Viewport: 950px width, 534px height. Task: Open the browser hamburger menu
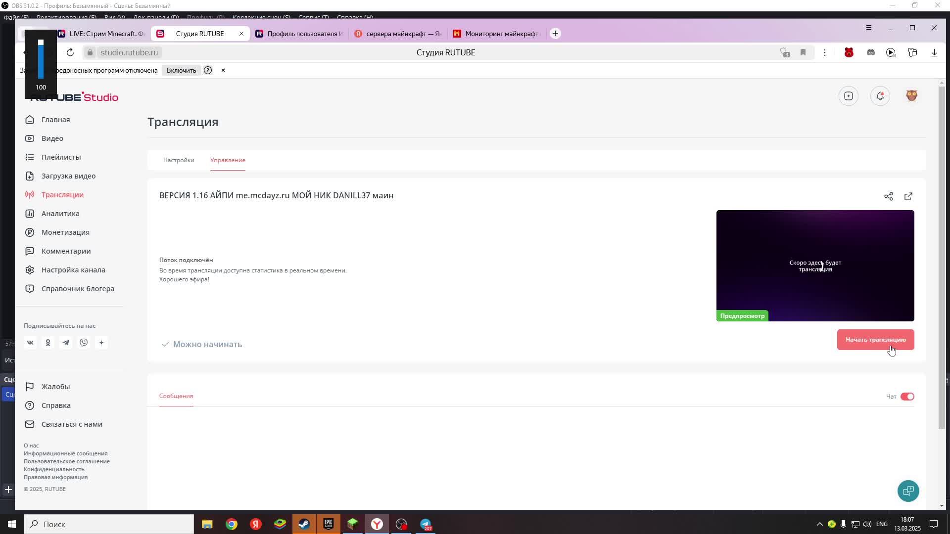click(868, 28)
